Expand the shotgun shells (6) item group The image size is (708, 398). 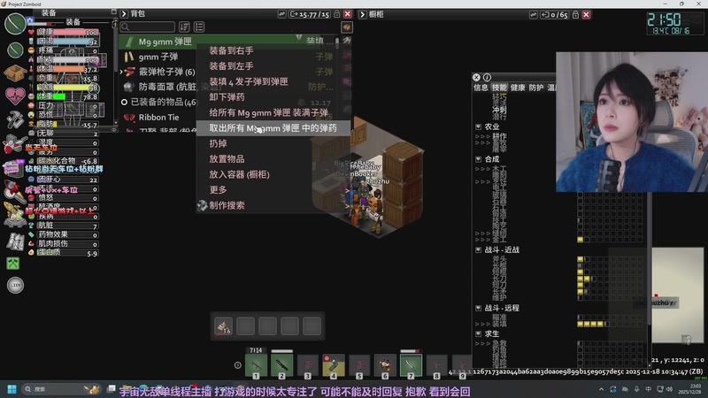(x=121, y=72)
